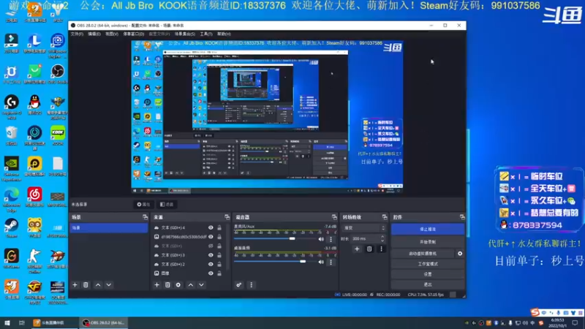Open the 停靠窗口(D) menu
Viewport: 585px width, 329px height.
coord(134,34)
